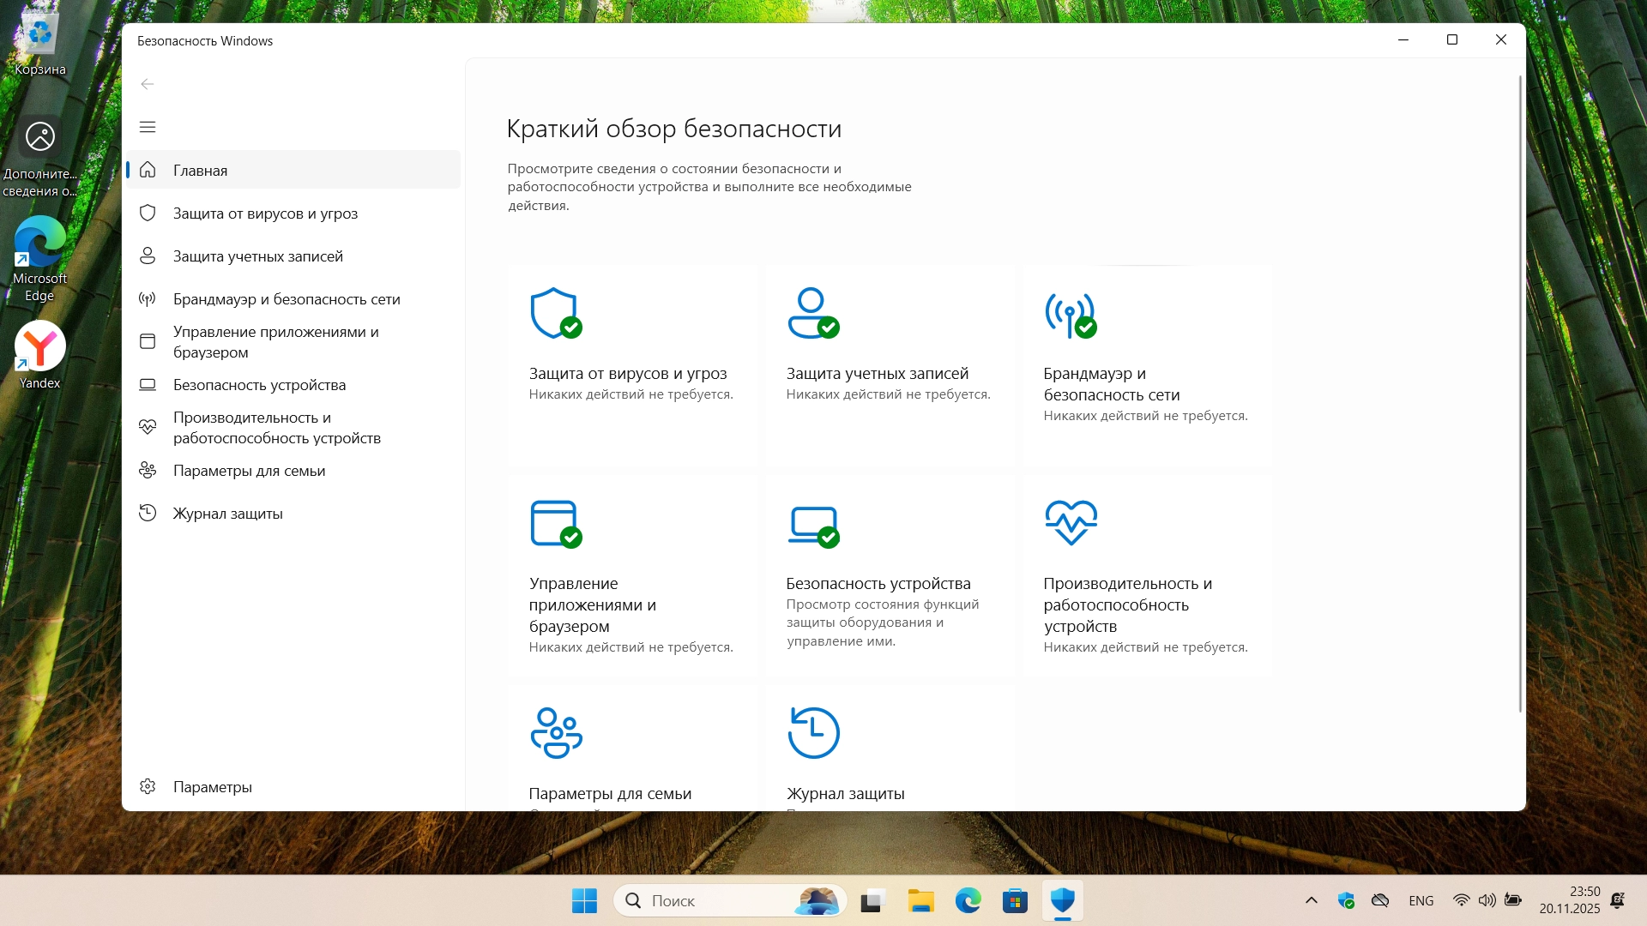Open device security laptop tile icon
1647x926 pixels.
click(x=812, y=525)
